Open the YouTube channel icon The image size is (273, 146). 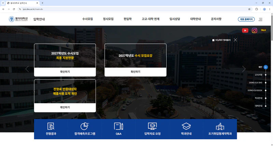click(245, 31)
